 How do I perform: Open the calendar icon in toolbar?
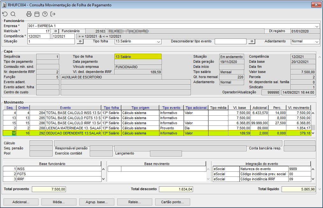click(37, 14)
